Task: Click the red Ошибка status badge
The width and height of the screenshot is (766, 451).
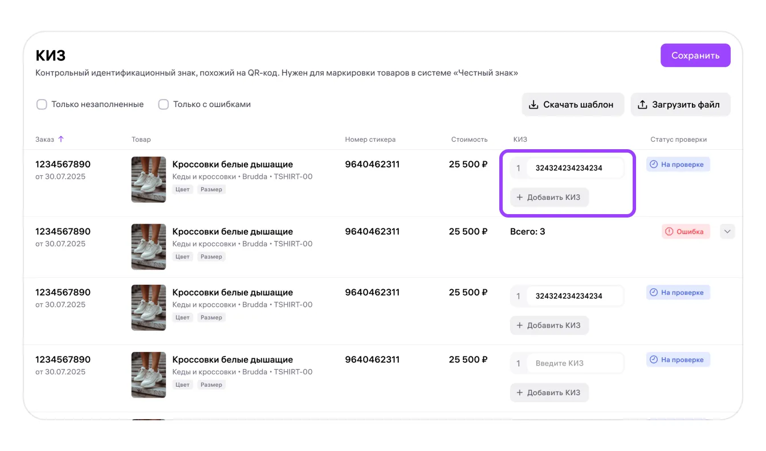Action: pos(686,232)
